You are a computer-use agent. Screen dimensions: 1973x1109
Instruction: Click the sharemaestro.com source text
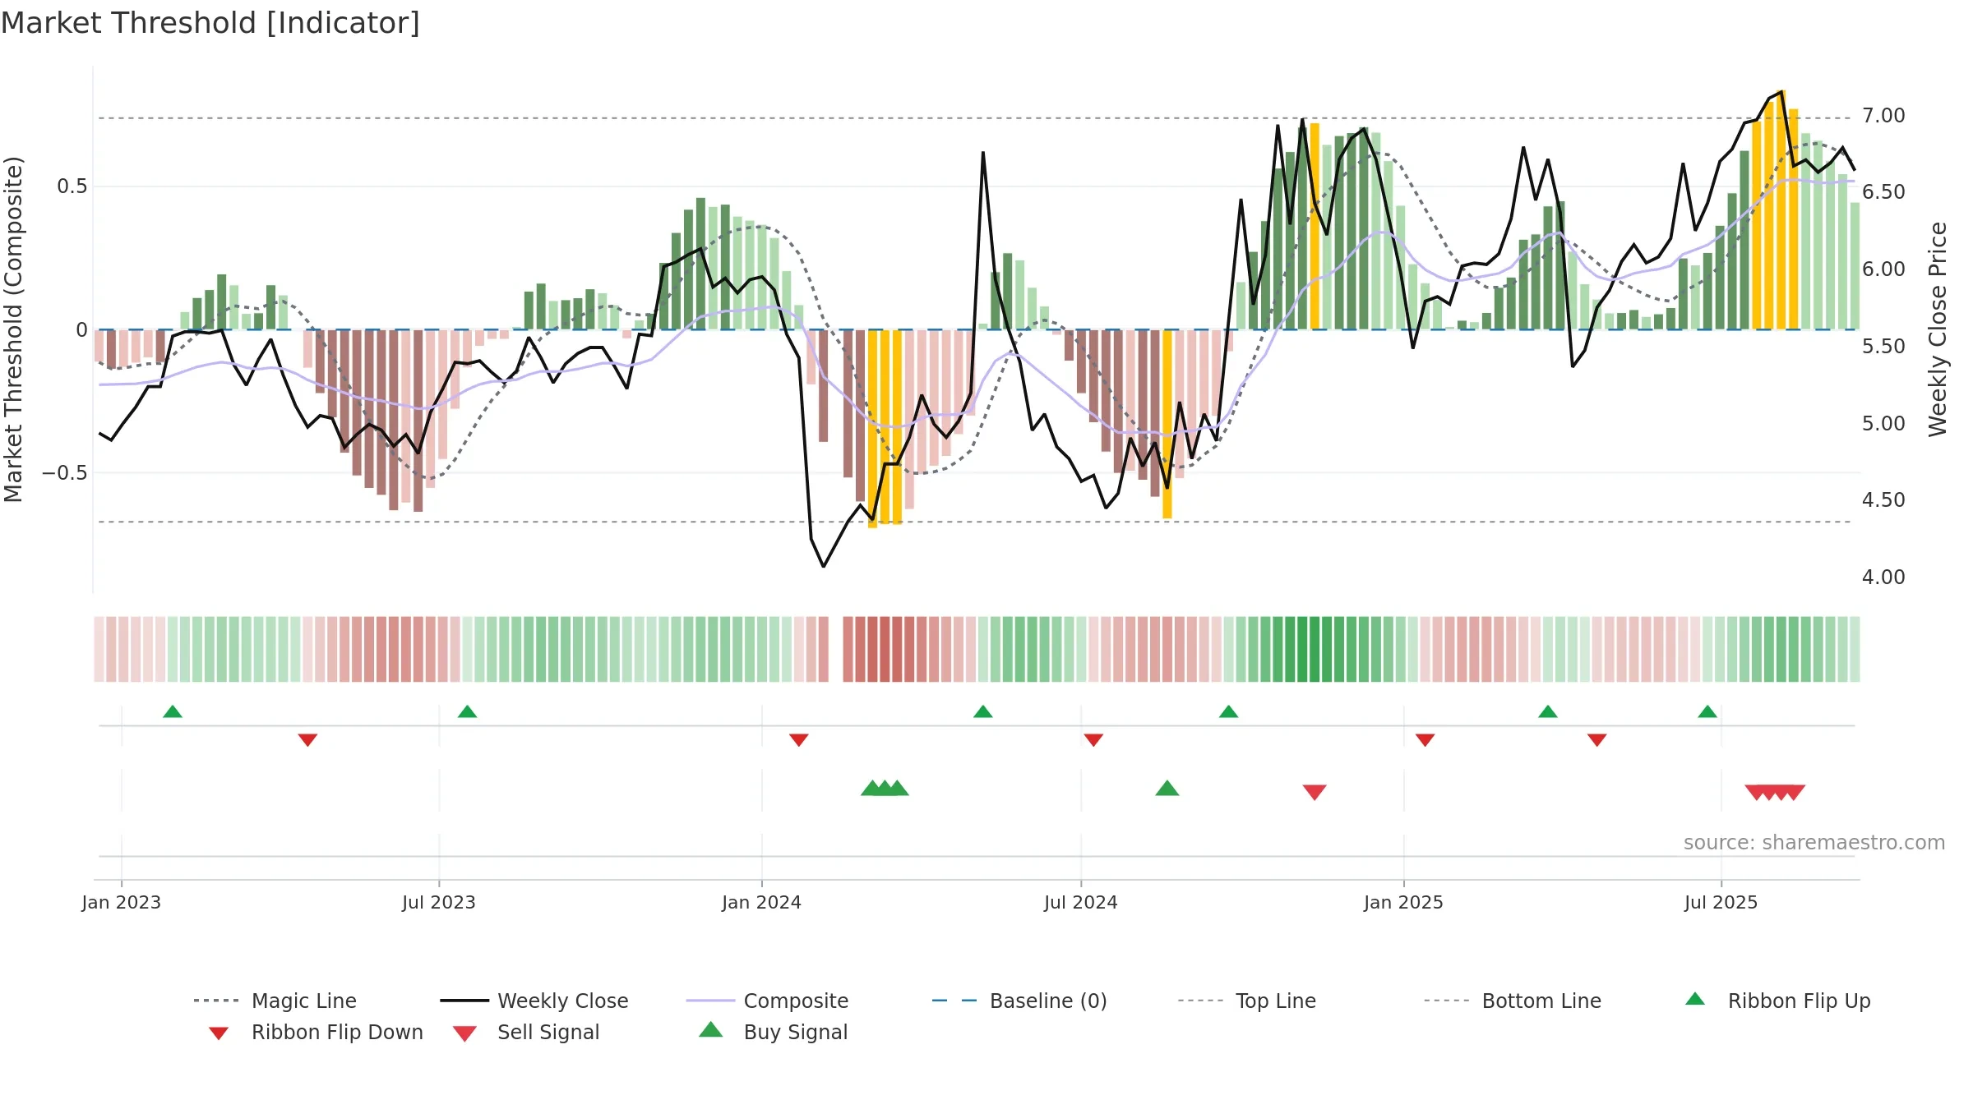pos(1814,843)
